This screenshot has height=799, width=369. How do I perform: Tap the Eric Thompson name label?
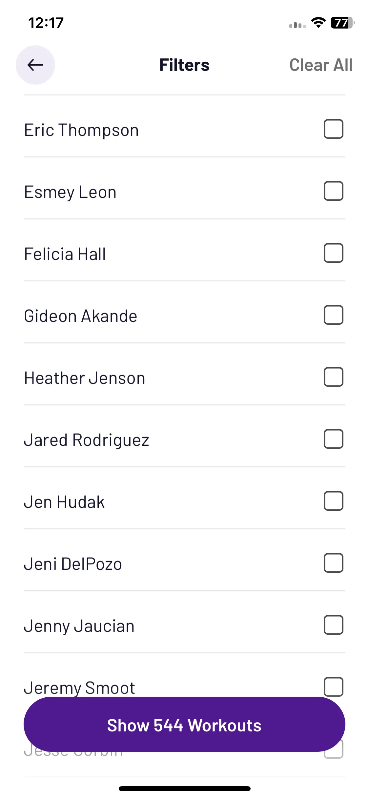click(81, 130)
